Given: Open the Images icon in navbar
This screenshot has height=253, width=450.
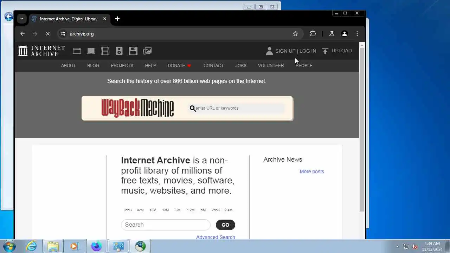Looking at the screenshot, I should (147, 51).
